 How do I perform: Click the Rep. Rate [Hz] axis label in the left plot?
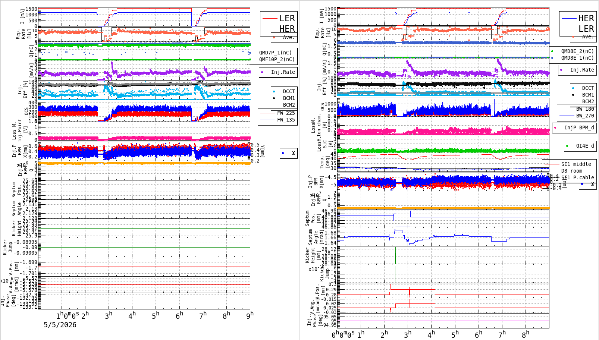pyautogui.click(x=23, y=34)
